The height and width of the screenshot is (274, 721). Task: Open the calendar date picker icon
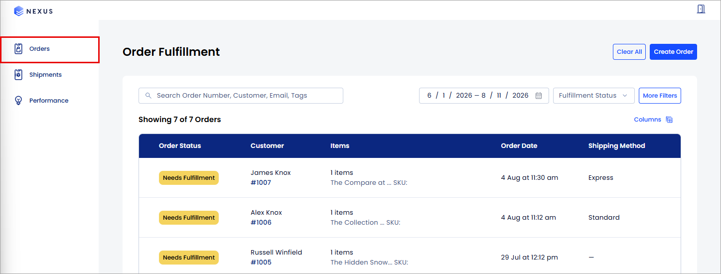pyautogui.click(x=539, y=96)
